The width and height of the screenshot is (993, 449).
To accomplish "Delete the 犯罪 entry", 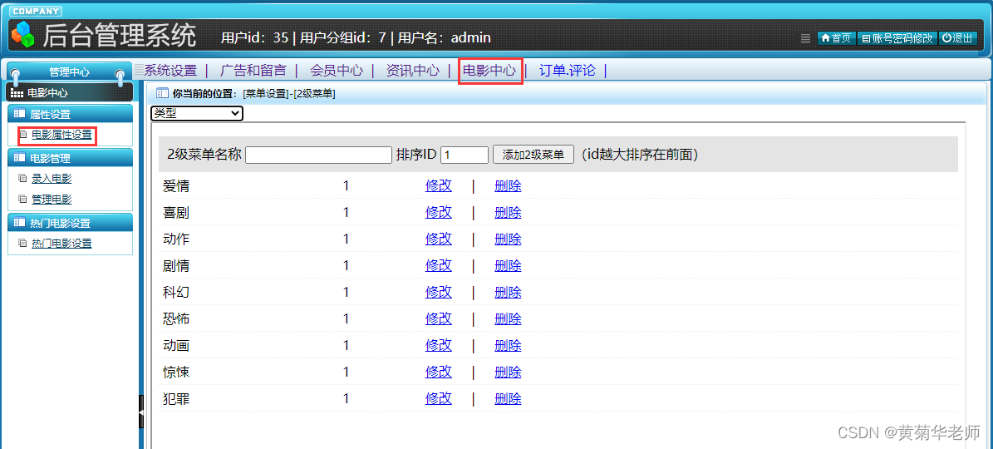I will pyautogui.click(x=508, y=399).
